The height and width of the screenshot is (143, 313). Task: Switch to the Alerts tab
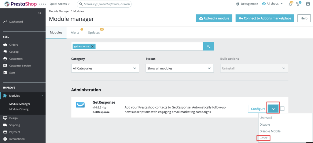(x=75, y=32)
